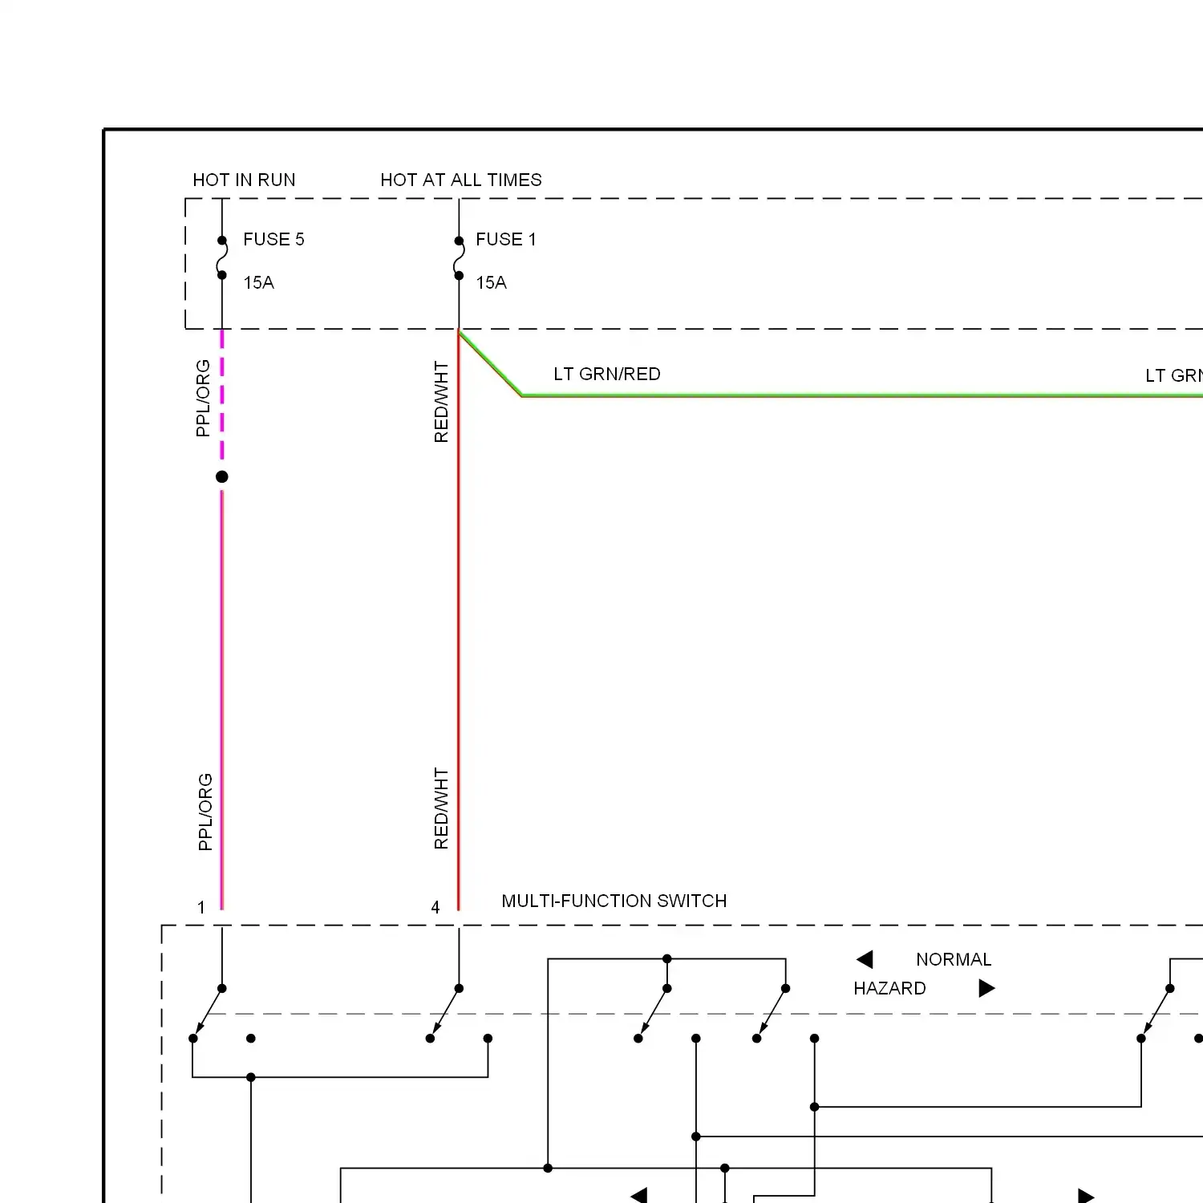
Task: Select the HOT AT ALL TIMES label
Action: coord(461,180)
